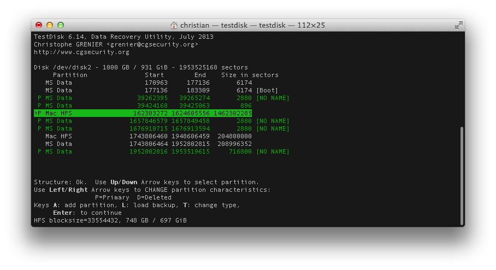Click the 'HFS blocksize=33554432' status line
The height and width of the screenshot is (270, 496).
(110, 220)
